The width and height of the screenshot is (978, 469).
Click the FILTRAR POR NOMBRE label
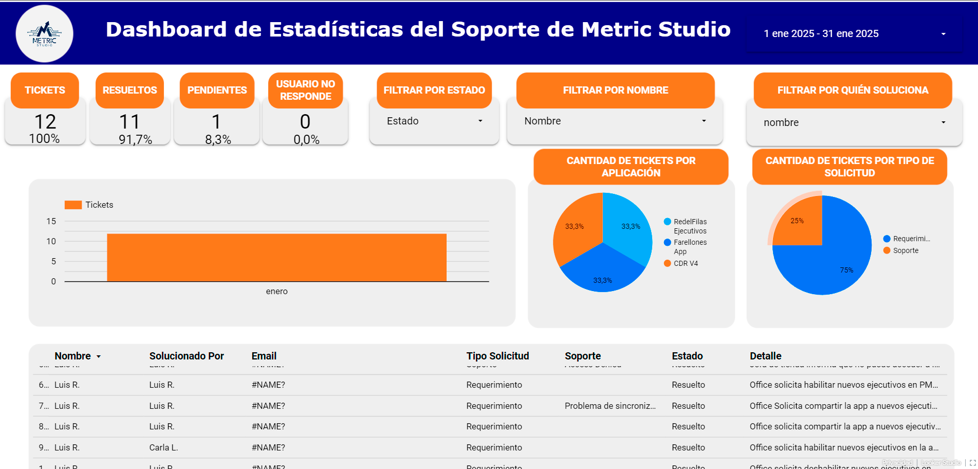[616, 90]
